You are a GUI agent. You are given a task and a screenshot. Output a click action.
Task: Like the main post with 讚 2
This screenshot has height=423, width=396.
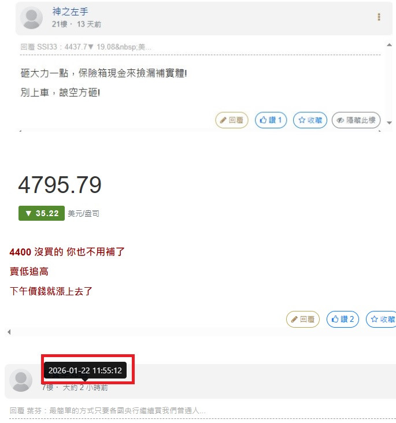343,319
